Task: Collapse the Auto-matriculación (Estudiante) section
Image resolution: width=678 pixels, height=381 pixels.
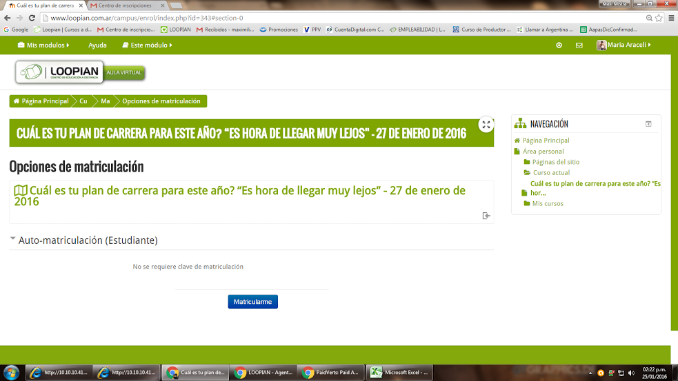Action: point(13,240)
